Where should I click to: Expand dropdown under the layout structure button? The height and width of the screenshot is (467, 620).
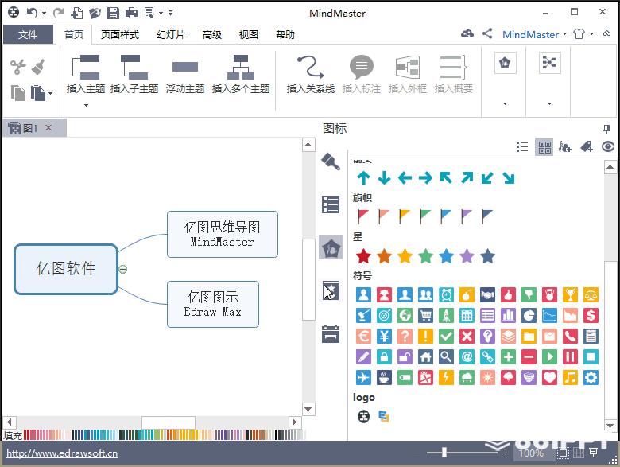[549, 103]
